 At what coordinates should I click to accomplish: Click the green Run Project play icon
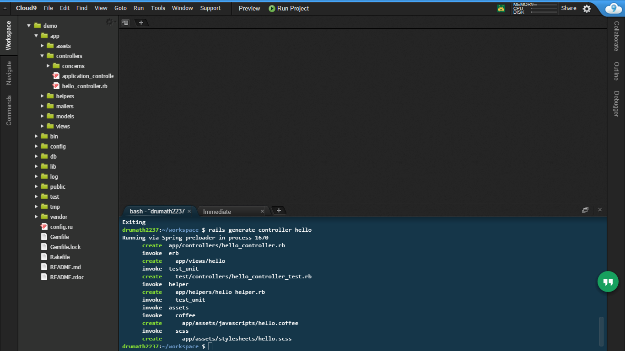tap(272, 8)
